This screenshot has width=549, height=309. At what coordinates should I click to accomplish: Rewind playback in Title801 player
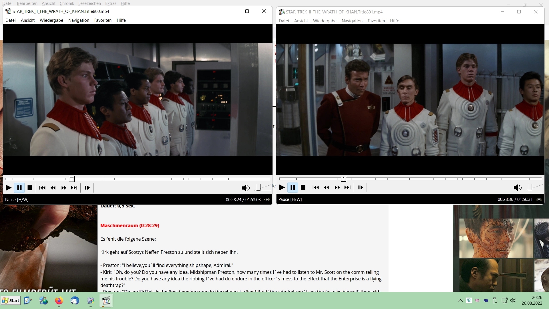coord(326,188)
